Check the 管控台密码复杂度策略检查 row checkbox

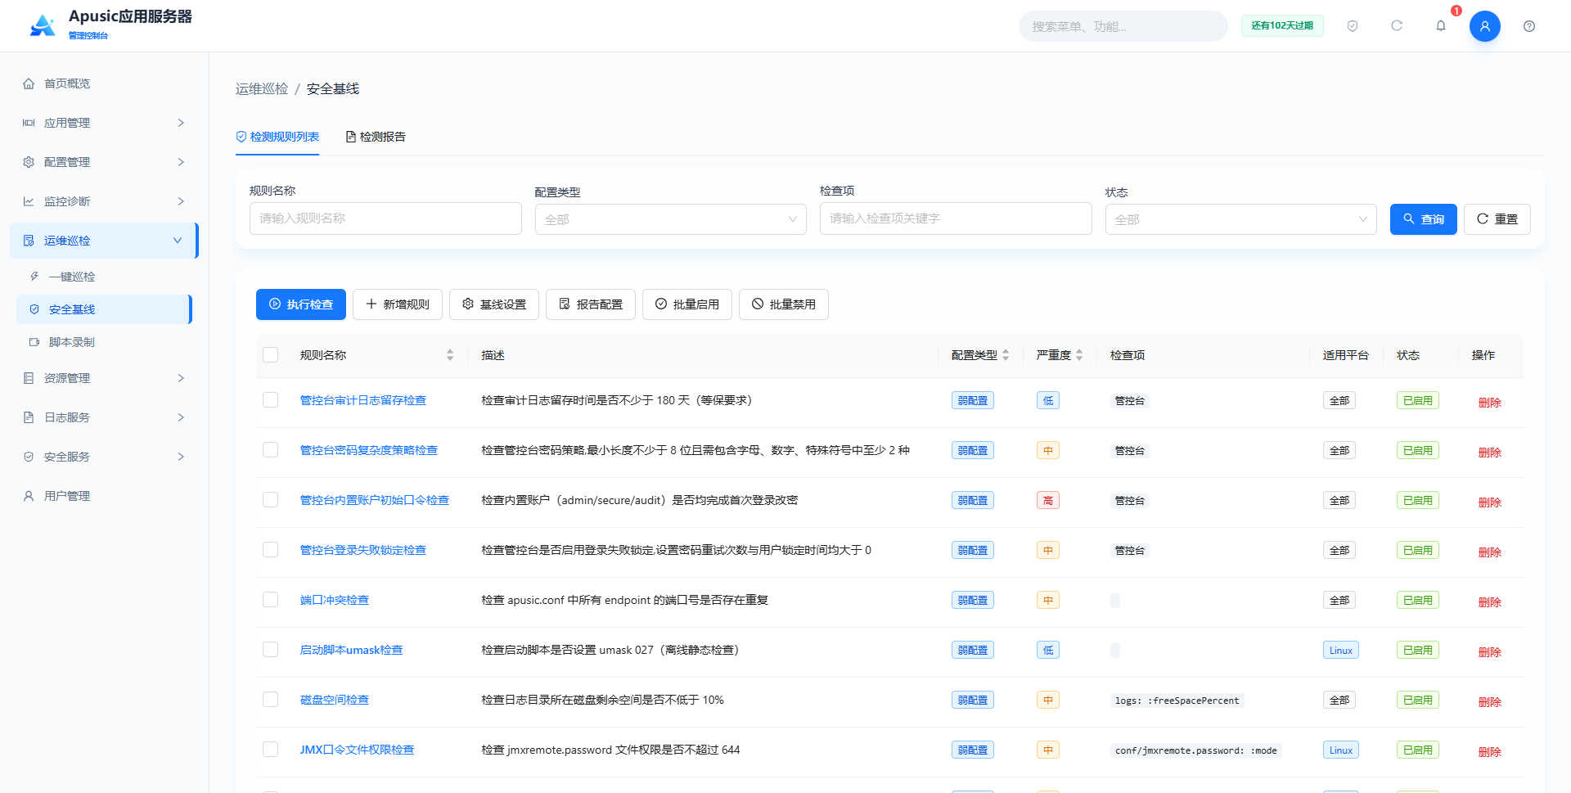[x=271, y=450]
